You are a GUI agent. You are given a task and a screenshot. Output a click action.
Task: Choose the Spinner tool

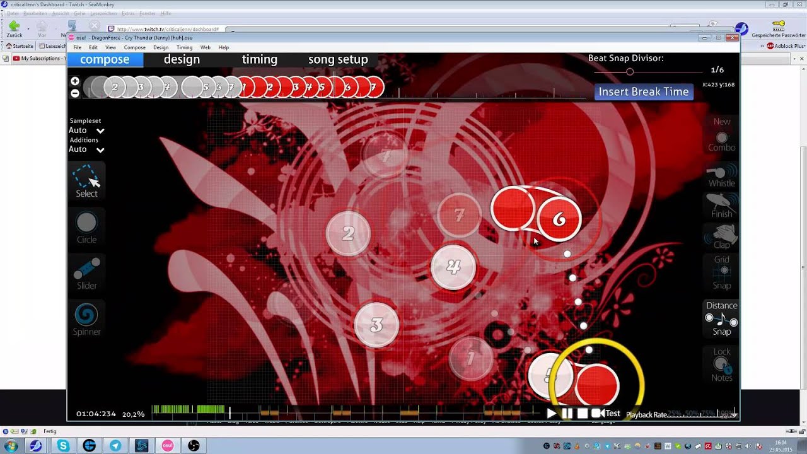[86, 320]
